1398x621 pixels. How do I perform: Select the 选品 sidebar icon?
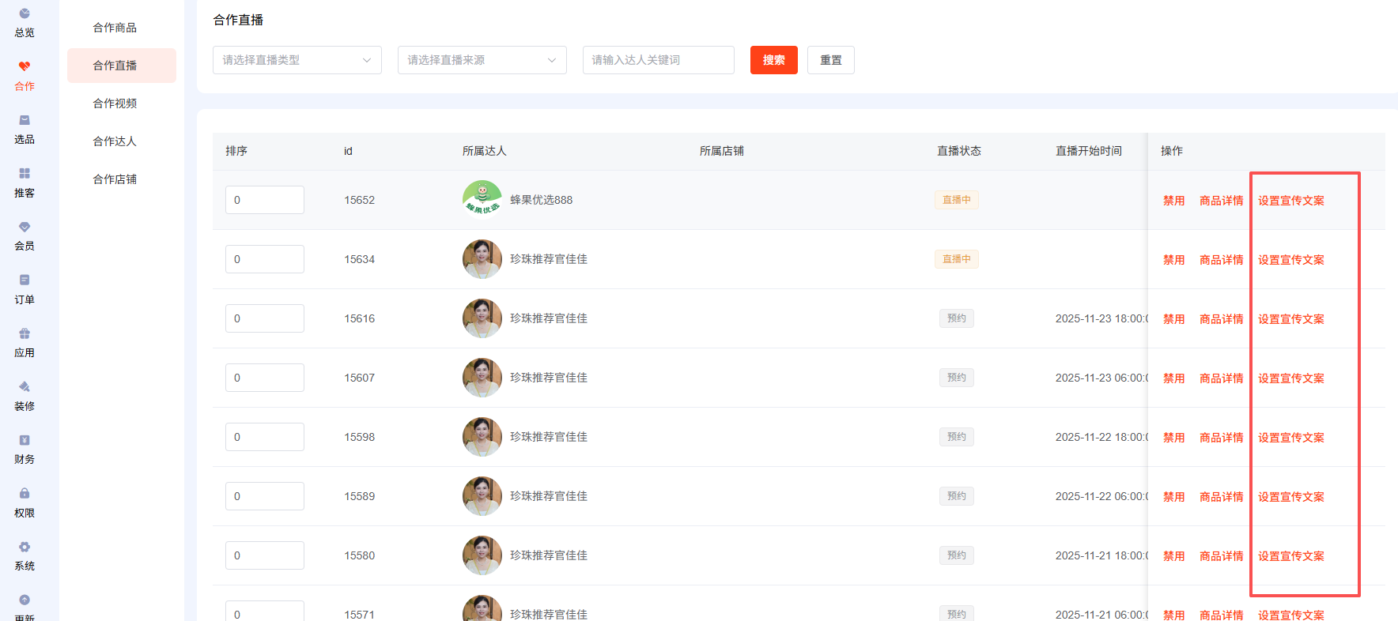point(25,121)
